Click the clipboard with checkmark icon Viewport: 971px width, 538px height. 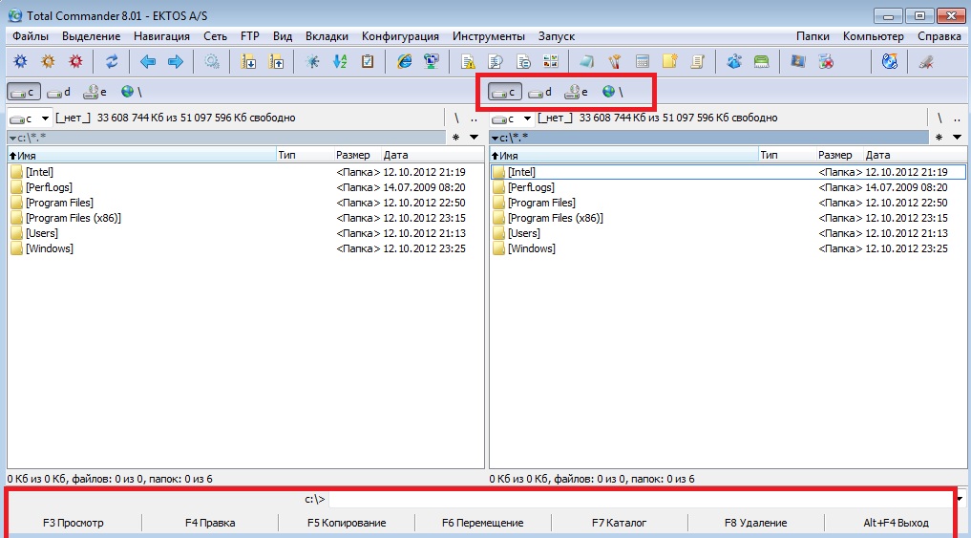tap(368, 61)
